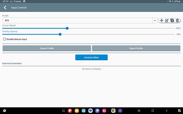Edit the RTS profile with pencil icon

pos(167,21)
